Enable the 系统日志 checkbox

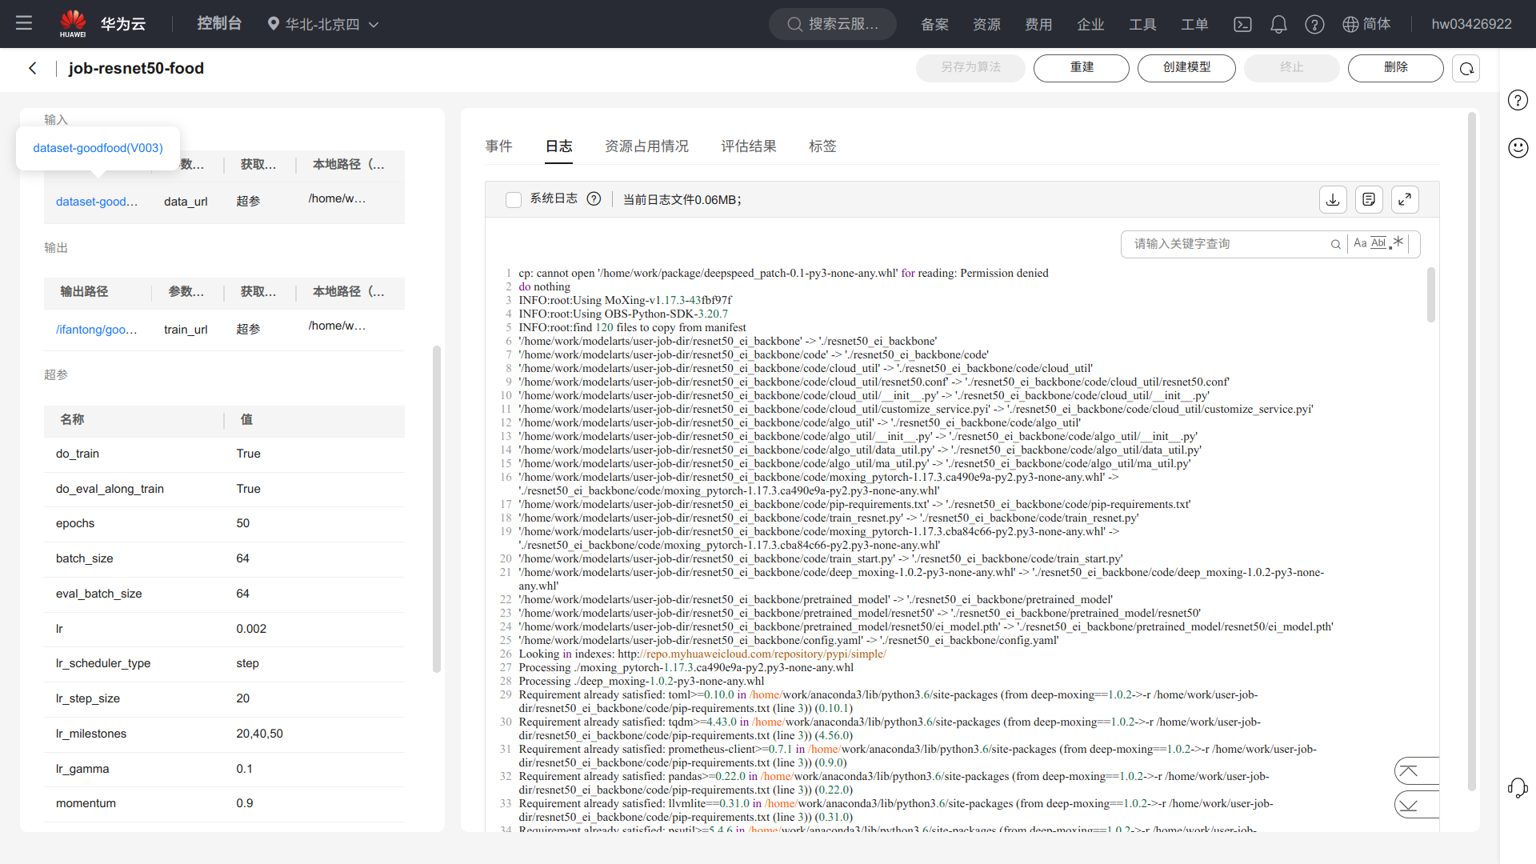(x=514, y=200)
